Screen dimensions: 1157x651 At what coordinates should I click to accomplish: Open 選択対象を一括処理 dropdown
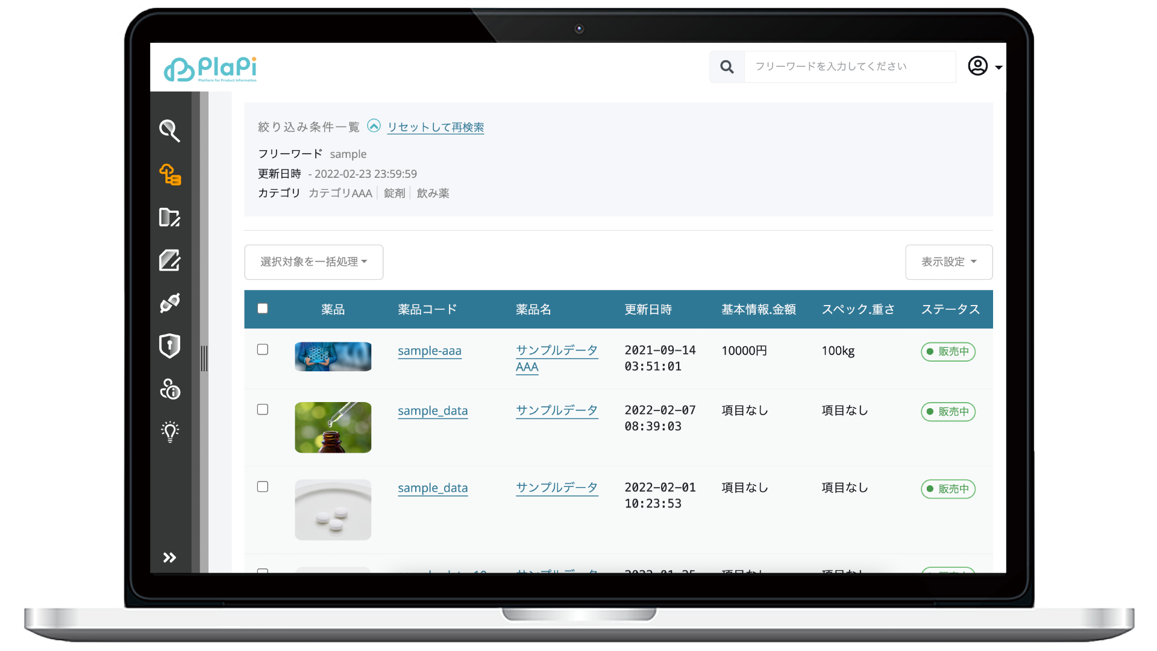coord(313,262)
